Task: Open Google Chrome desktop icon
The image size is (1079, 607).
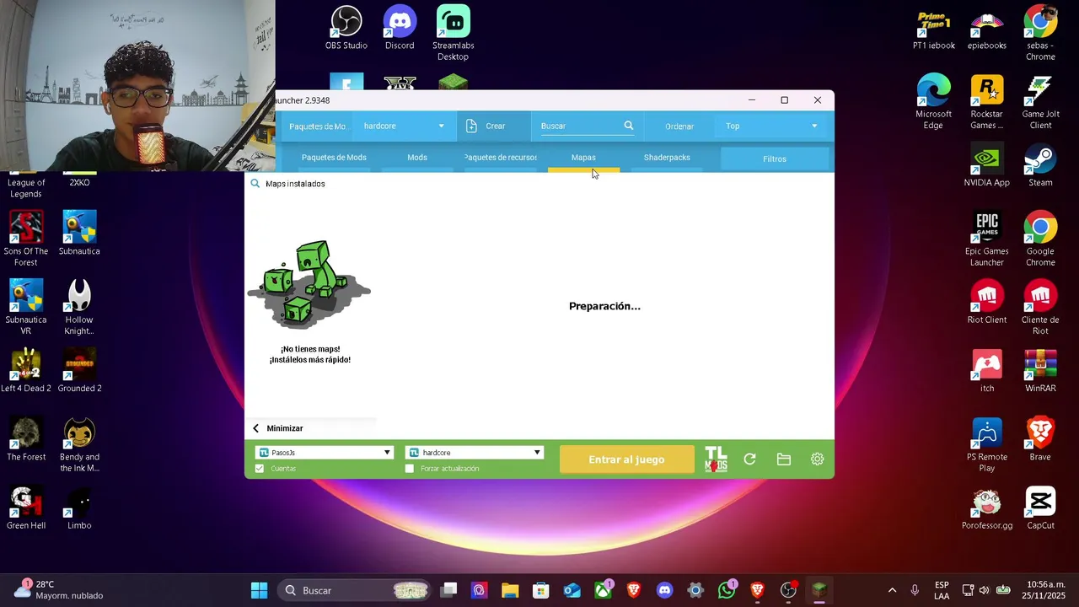Action: click(1040, 239)
